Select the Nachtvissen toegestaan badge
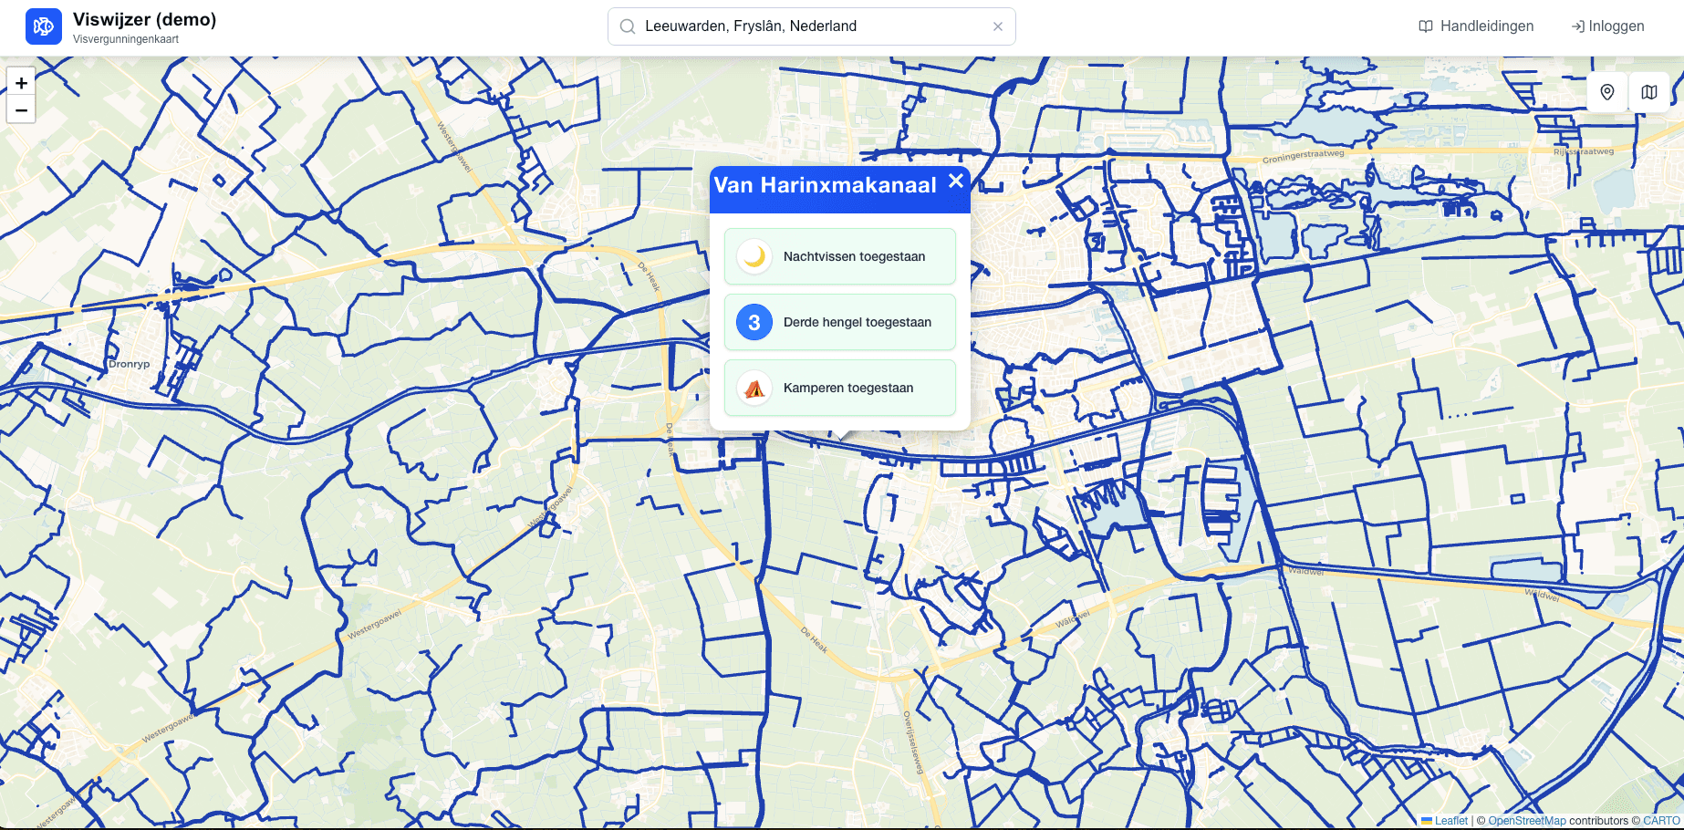The height and width of the screenshot is (830, 1684). pos(839,256)
